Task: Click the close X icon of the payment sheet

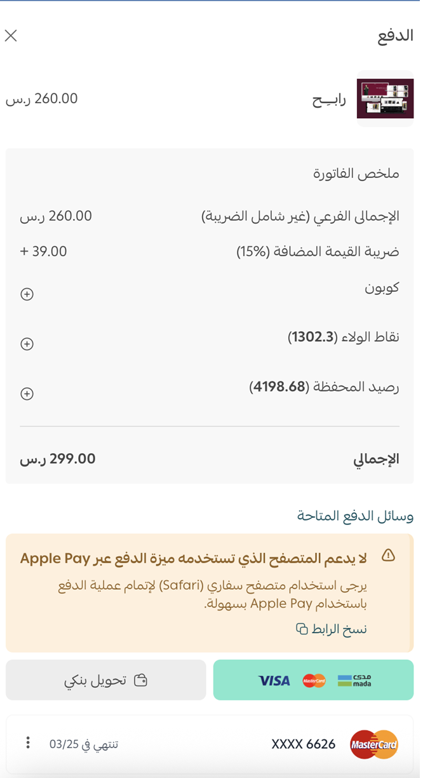Action: click(x=11, y=36)
